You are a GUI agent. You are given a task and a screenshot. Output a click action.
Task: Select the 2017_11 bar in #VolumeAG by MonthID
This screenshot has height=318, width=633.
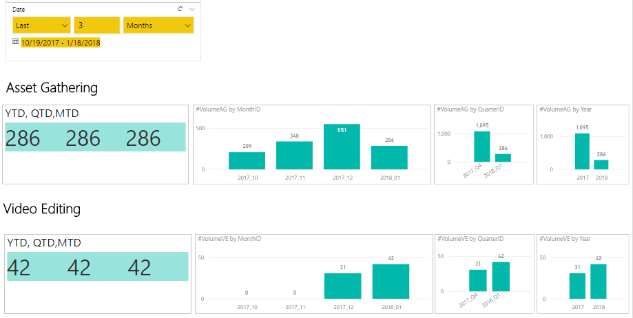294,156
